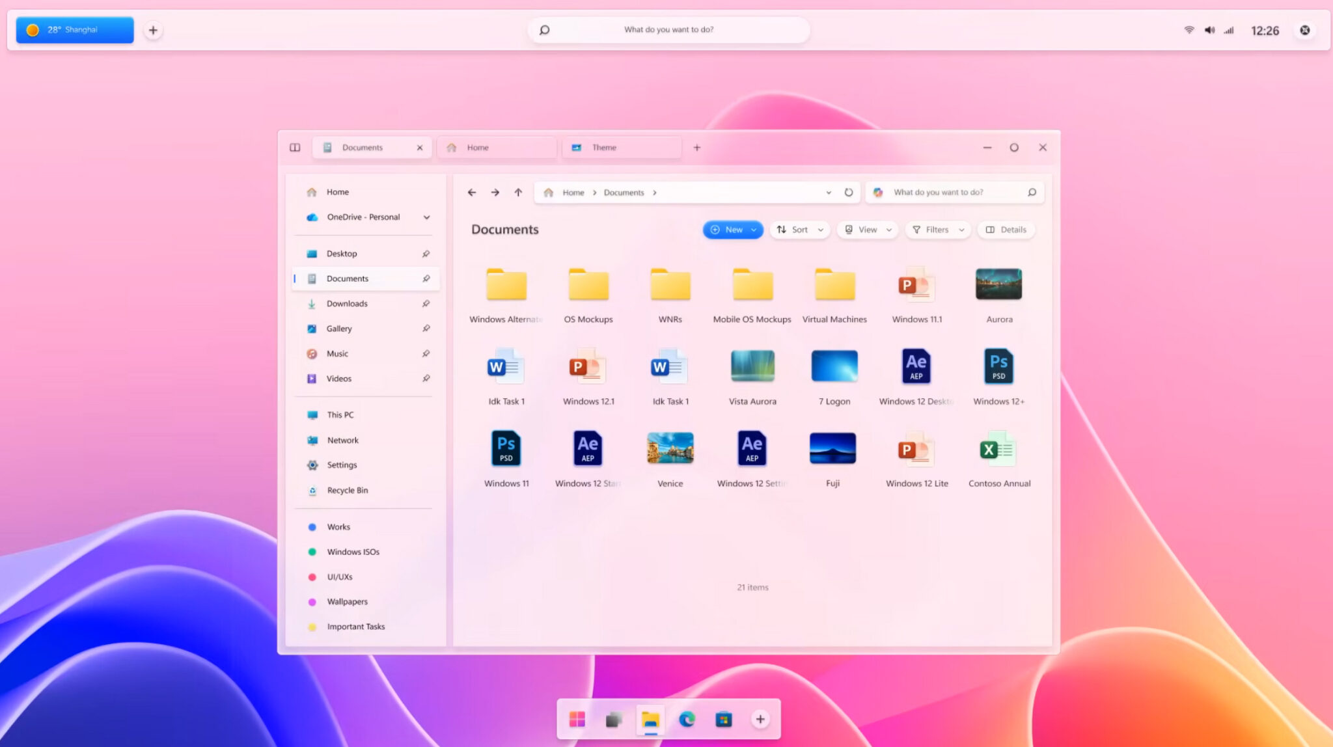This screenshot has width=1333, height=747.
Task: Switch to the Theme tab
Action: point(603,147)
